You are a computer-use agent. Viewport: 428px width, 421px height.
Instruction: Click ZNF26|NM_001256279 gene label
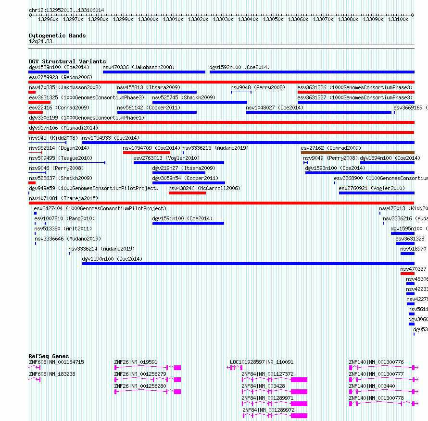tap(140, 374)
